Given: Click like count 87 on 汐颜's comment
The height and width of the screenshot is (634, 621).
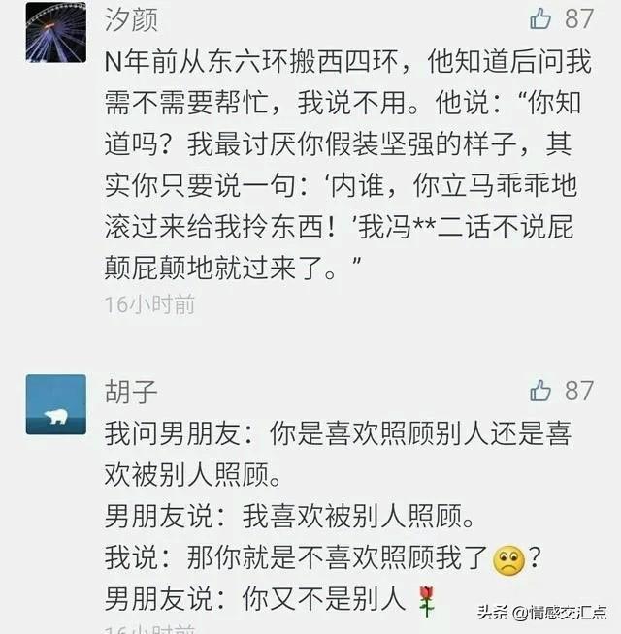Looking at the screenshot, I should pos(579,19).
